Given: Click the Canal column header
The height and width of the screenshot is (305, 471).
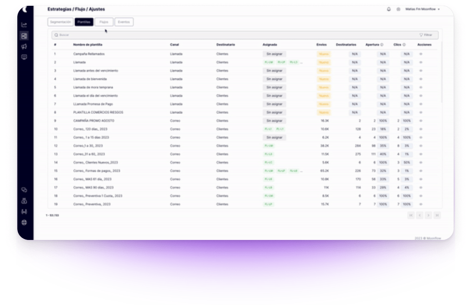Looking at the screenshot, I should [174, 45].
